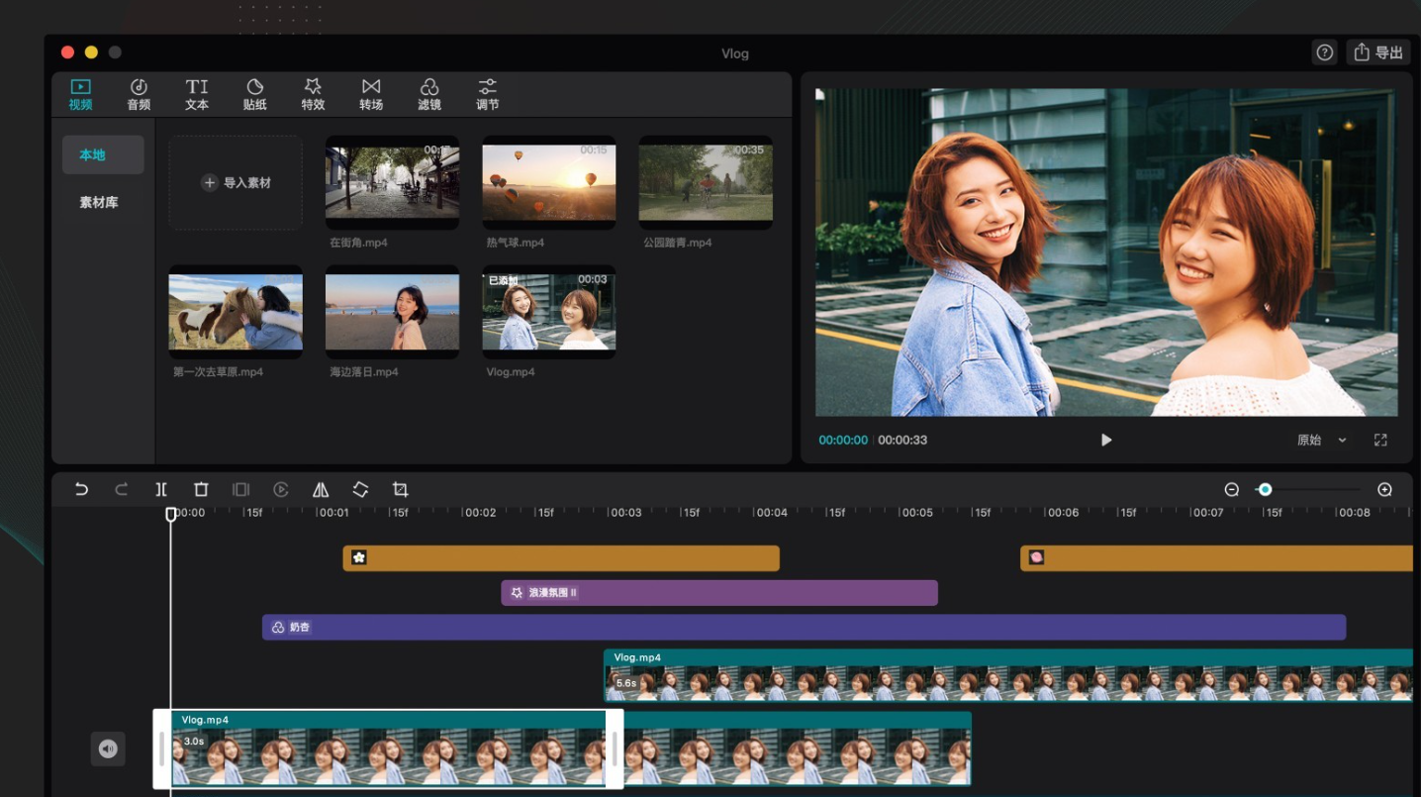Open the help question mark icon
This screenshot has height=797, width=1421.
point(1324,52)
